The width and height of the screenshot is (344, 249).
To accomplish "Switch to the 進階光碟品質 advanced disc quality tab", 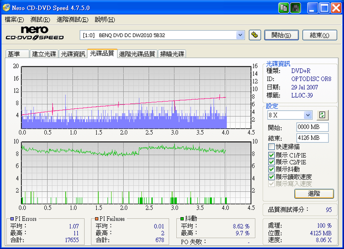I will coord(137,54).
